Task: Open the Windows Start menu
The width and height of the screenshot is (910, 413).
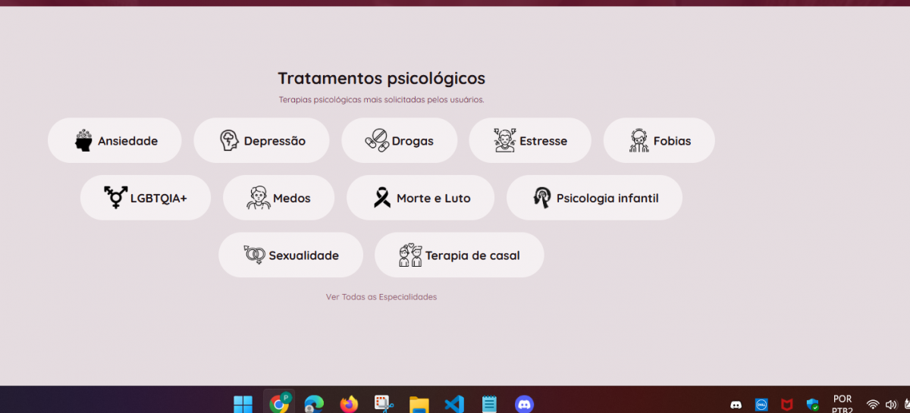Action: point(243,404)
